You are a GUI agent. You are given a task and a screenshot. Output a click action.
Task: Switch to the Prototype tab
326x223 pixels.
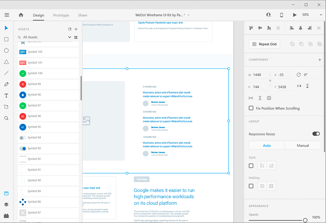pyautogui.click(x=61, y=15)
